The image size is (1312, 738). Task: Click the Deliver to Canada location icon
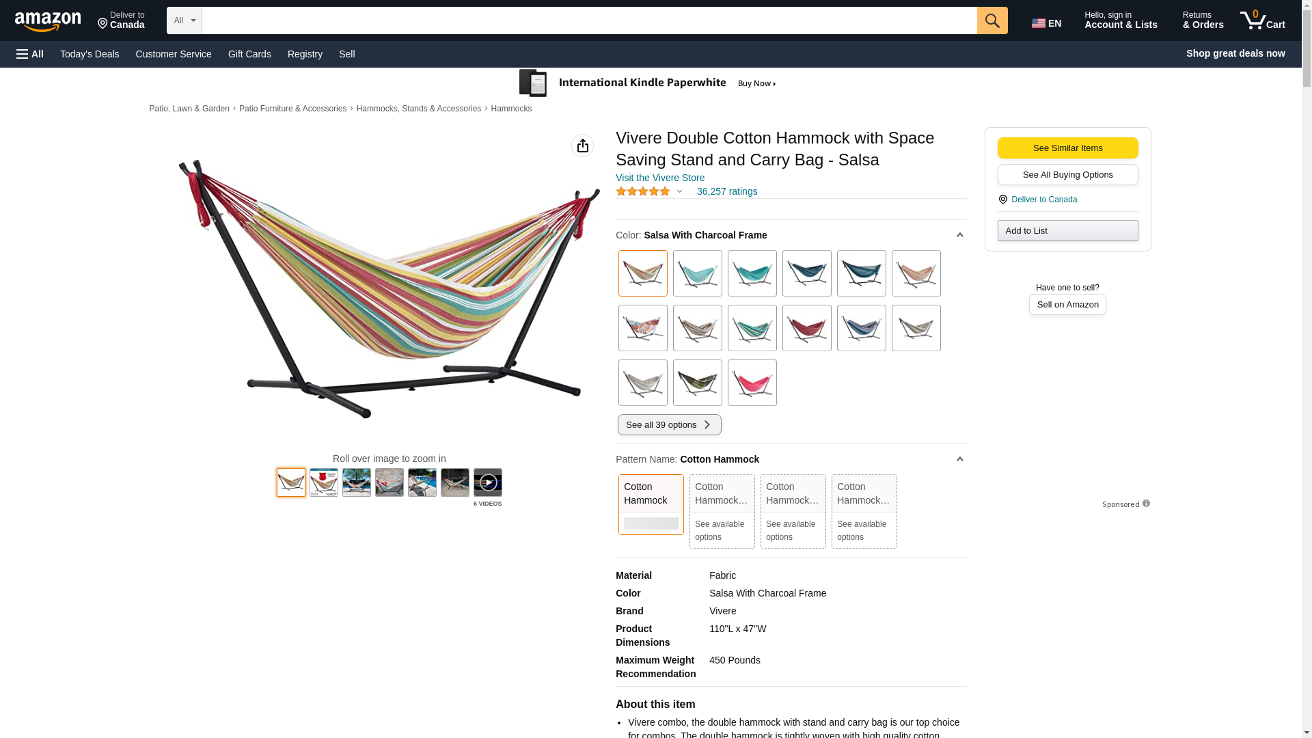click(x=1003, y=200)
